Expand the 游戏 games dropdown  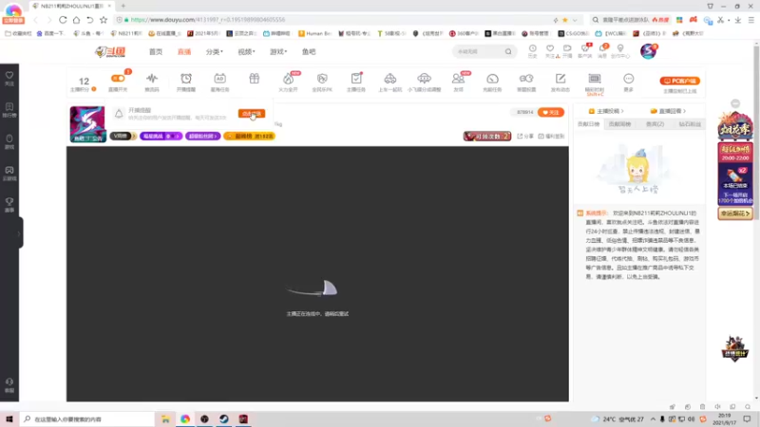278,52
